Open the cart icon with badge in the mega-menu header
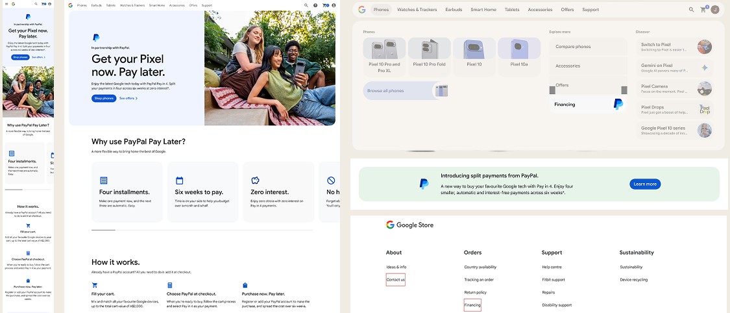This screenshot has width=730, height=313. pyautogui.click(x=703, y=9)
